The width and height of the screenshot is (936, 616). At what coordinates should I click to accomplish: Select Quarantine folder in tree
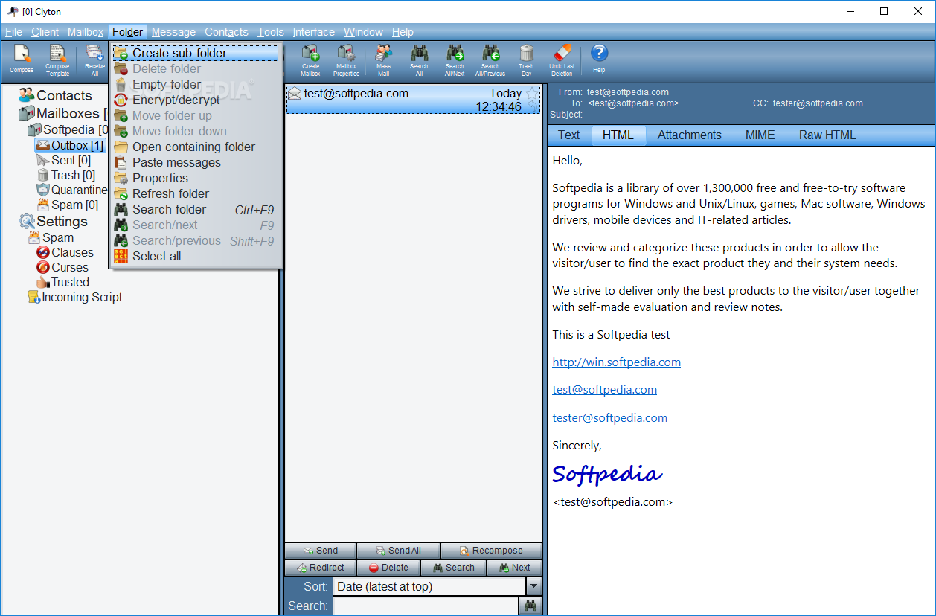pyautogui.click(x=72, y=190)
